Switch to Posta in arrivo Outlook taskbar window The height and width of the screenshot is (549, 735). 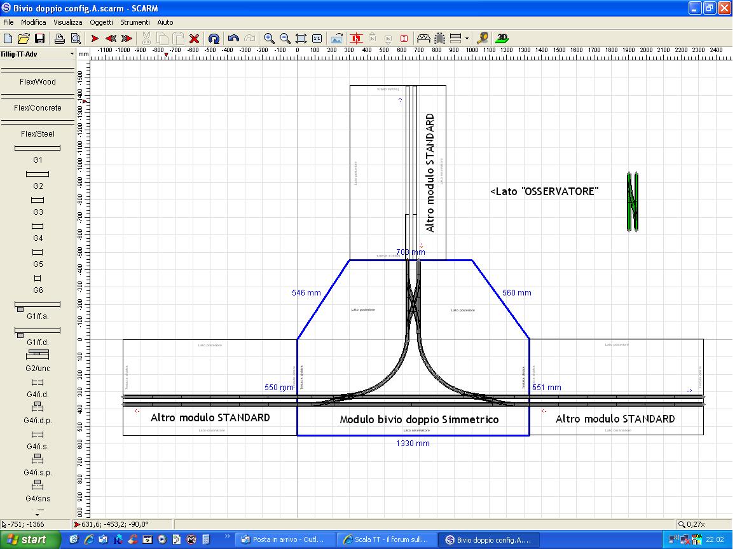[x=285, y=539]
